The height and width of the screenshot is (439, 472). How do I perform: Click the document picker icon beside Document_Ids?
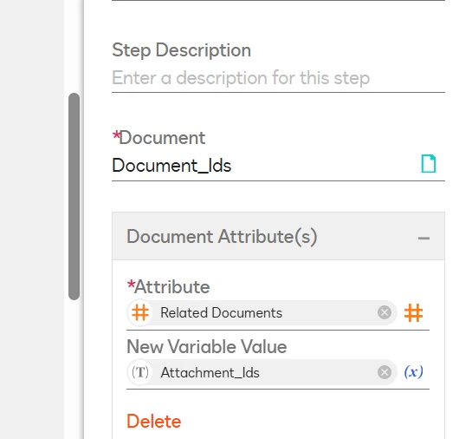click(x=428, y=164)
